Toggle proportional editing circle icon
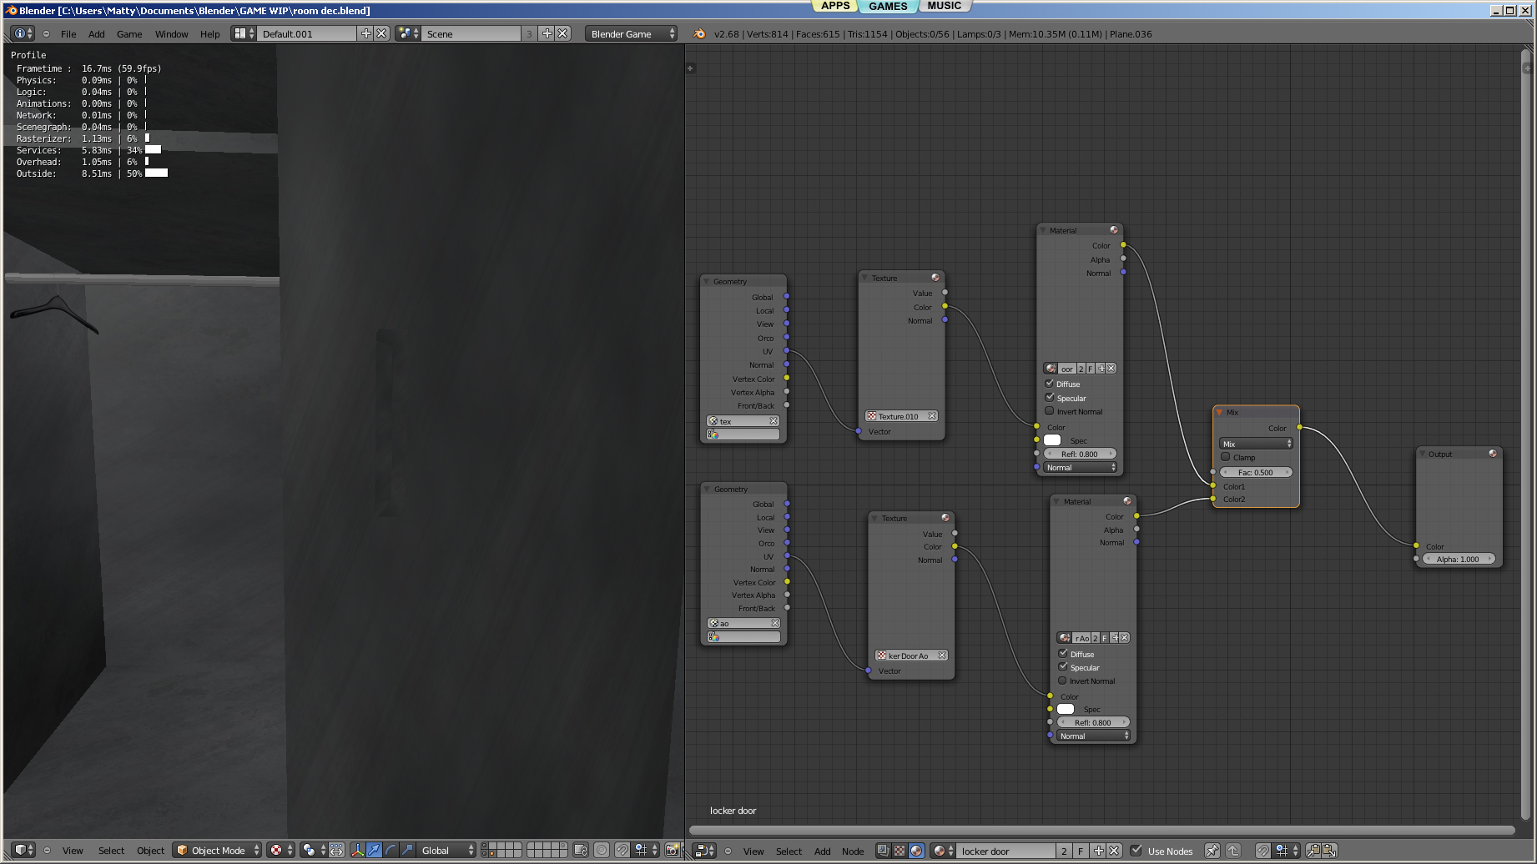 pos(602,851)
